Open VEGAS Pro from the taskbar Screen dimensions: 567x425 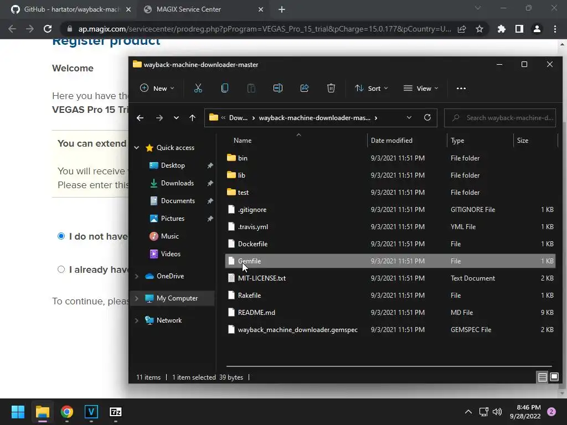pos(91,412)
